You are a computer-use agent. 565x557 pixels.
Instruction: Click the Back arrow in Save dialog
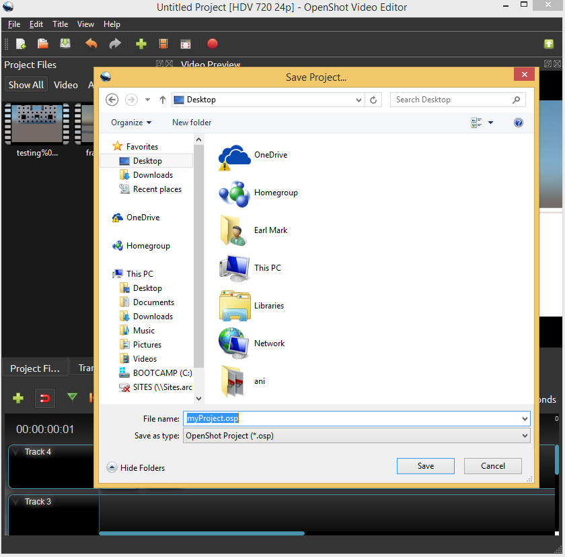112,100
